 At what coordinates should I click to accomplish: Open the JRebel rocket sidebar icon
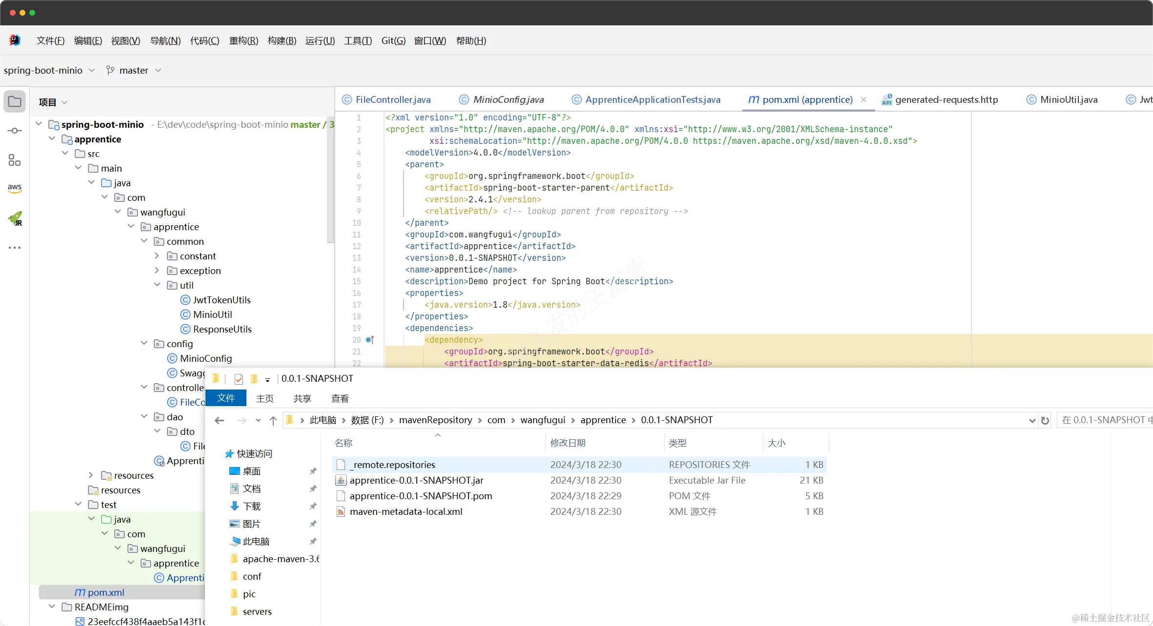[15, 218]
